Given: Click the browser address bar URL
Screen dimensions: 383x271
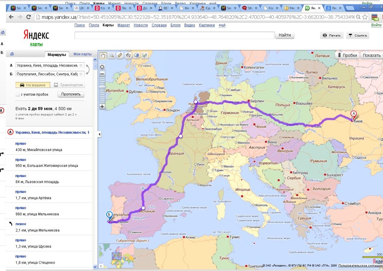Looking at the screenshot, I should [198, 17].
